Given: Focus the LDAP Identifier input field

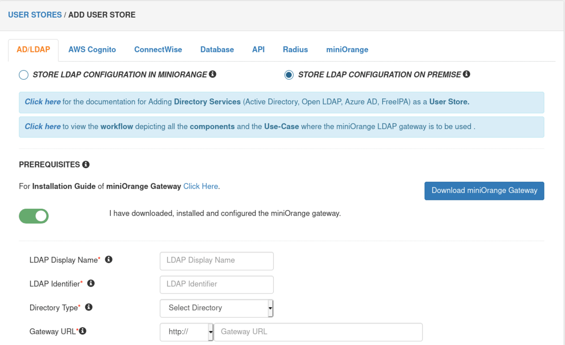Looking at the screenshot, I should 217,284.
